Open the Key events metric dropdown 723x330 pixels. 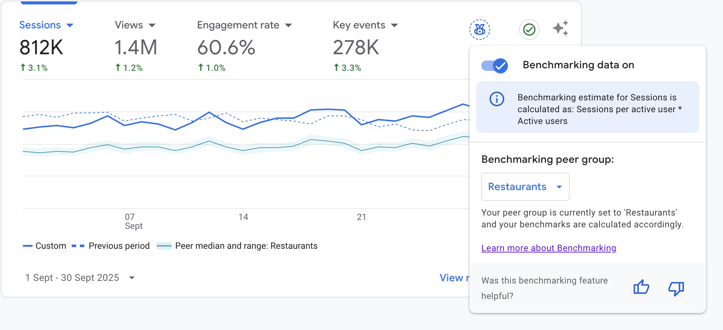point(394,25)
